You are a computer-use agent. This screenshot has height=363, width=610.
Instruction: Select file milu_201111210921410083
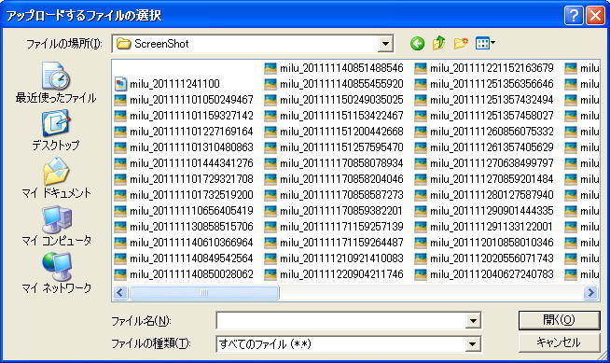[334, 258]
